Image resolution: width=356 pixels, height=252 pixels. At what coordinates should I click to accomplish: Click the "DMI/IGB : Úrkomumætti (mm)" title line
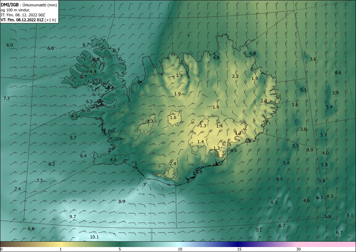click(x=29, y=5)
